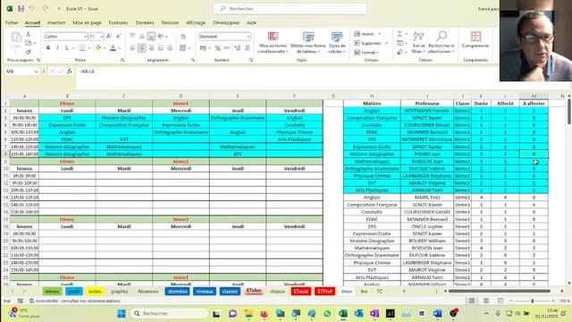Click the Cut scissors icon
Viewport: 572px width, 322px height.
coord(28,34)
